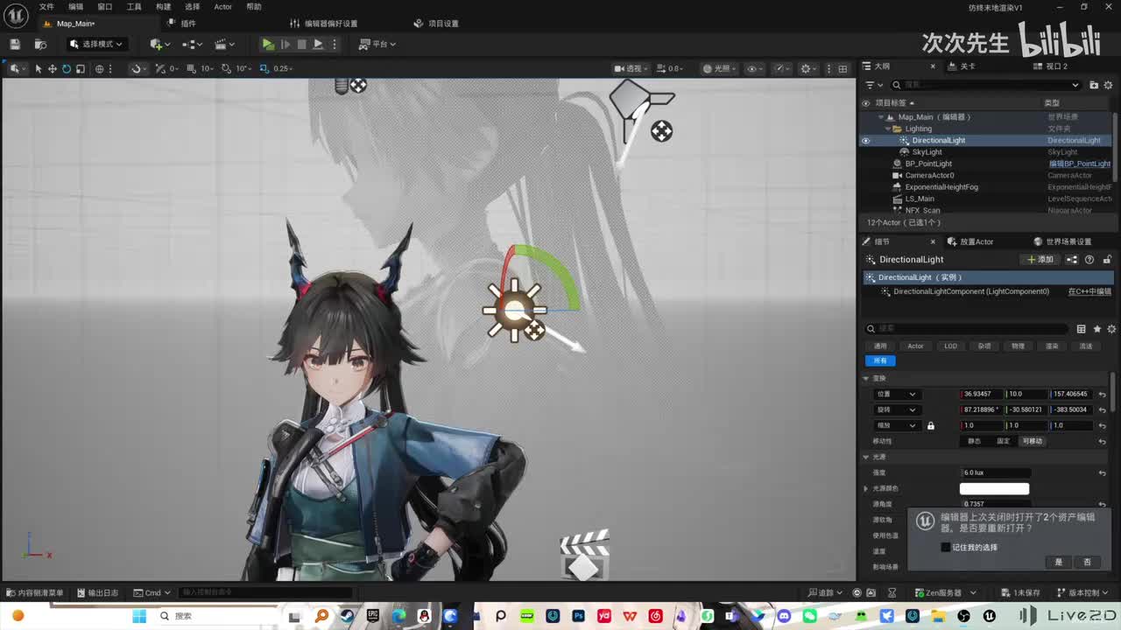The image size is (1121, 630).
Task: Set mobility to 固定
Action: [x=1004, y=441]
